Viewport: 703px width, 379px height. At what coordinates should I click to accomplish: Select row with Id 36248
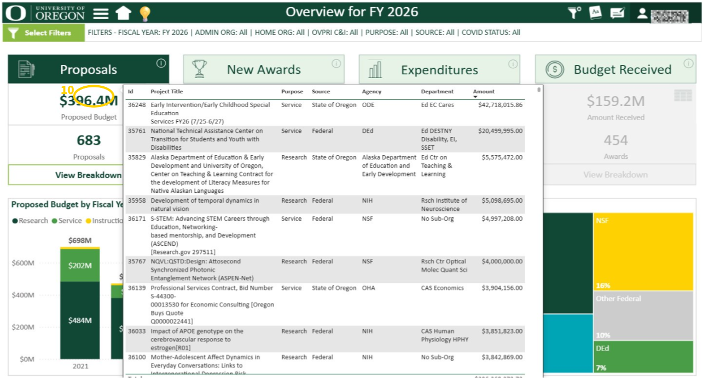pyautogui.click(x=325, y=113)
